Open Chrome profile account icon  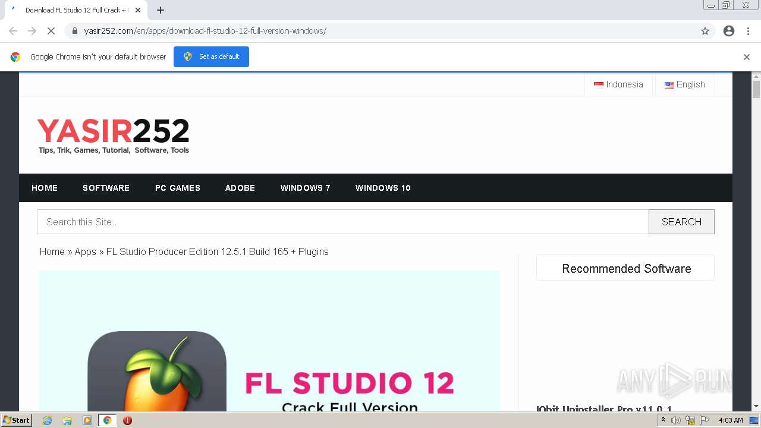click(729, 31)
